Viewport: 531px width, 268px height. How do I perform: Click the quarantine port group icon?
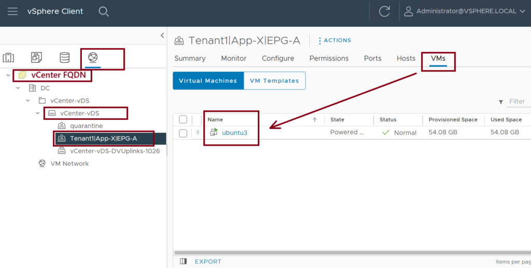(x=62, y=125)
